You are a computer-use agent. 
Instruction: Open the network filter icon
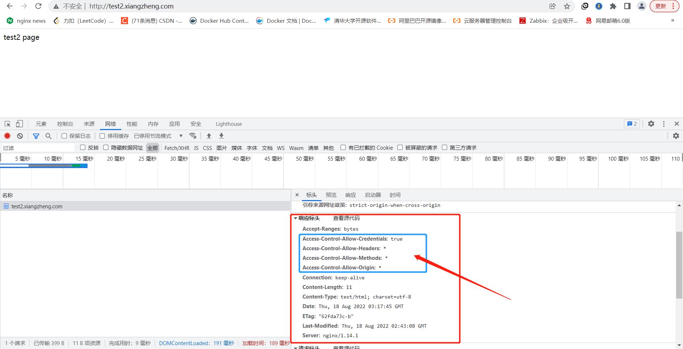tap(36, 136)
